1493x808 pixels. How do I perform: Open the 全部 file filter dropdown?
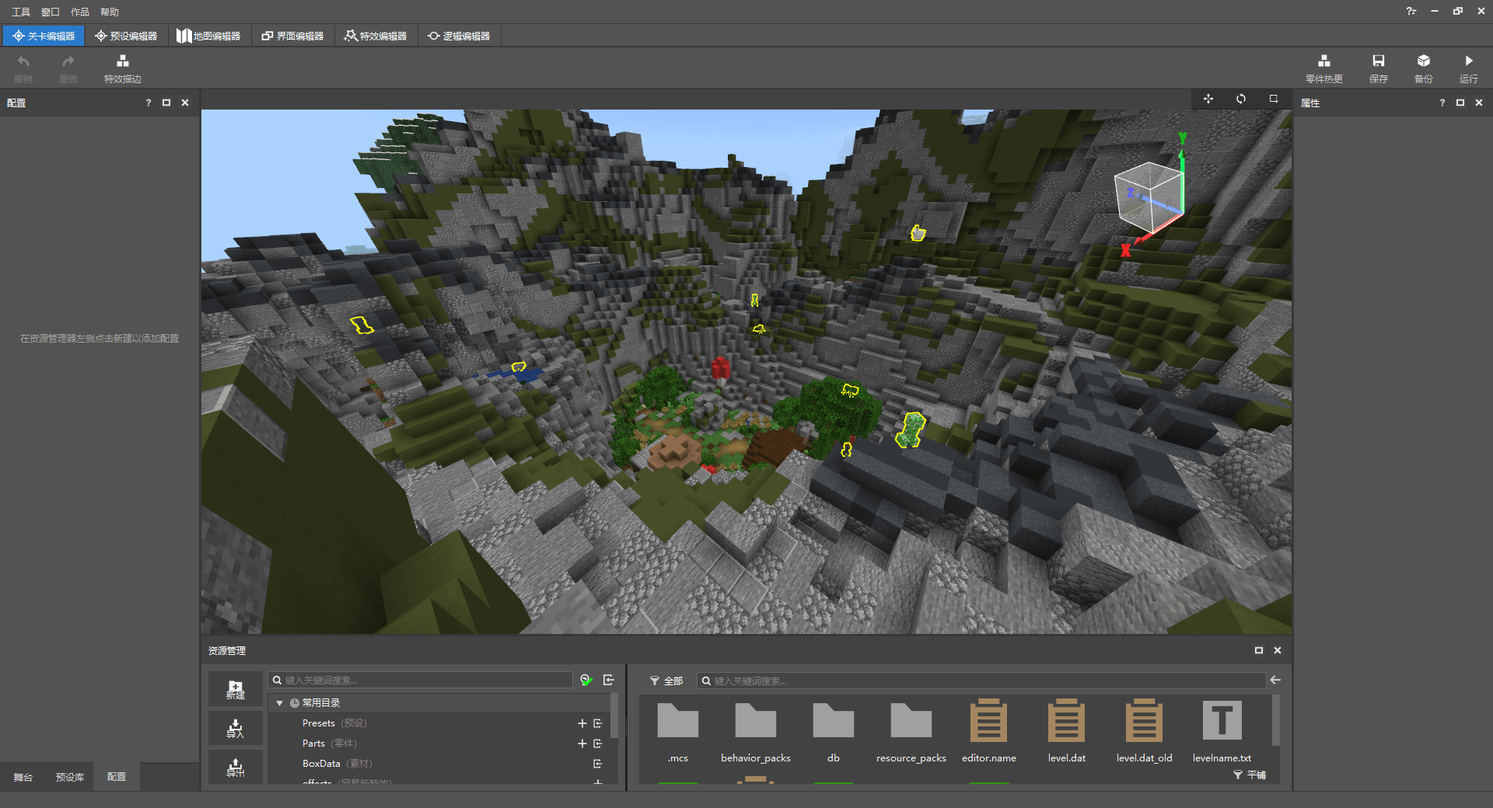point(666,681)
